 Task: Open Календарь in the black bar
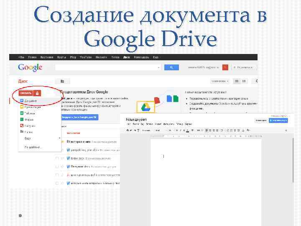click(x=141, y=57)
